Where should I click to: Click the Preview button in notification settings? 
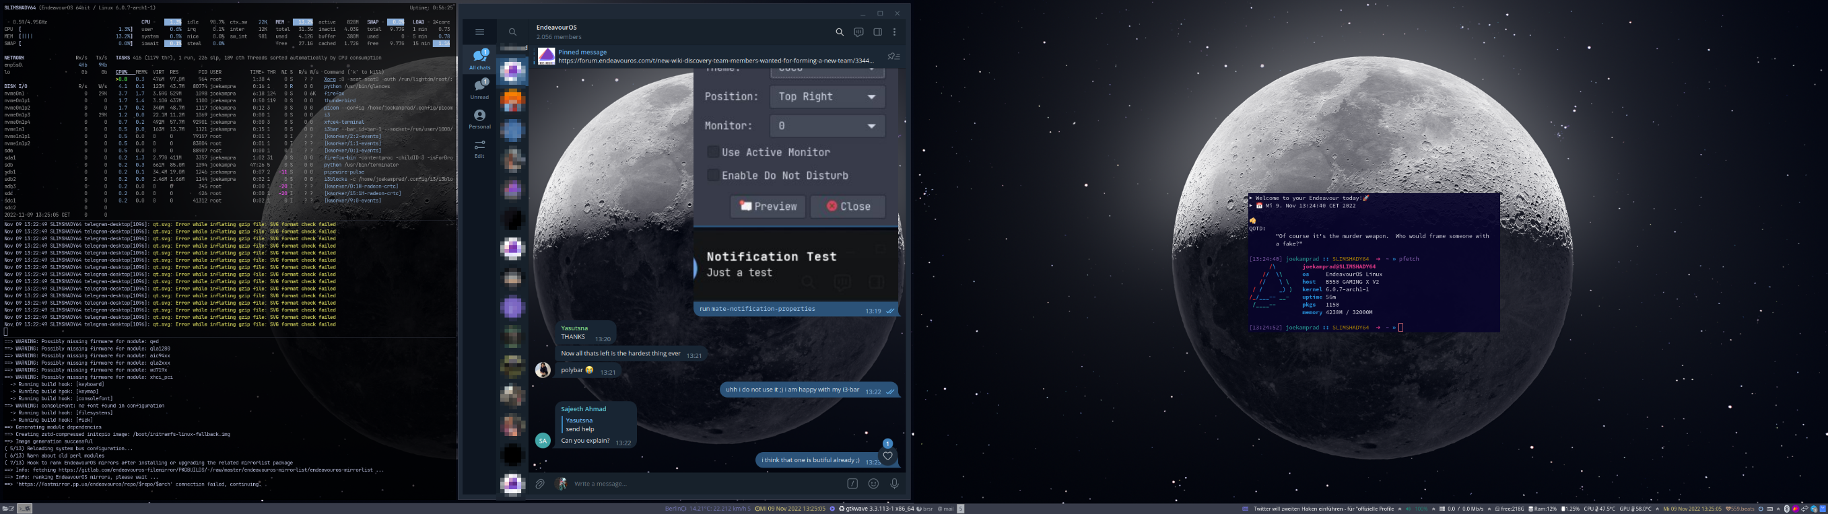[768, 207]
